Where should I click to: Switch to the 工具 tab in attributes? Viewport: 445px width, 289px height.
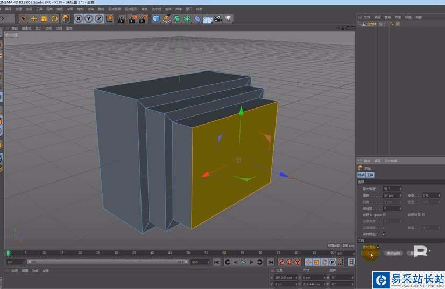pyautogui.click(x=370, y=175)
